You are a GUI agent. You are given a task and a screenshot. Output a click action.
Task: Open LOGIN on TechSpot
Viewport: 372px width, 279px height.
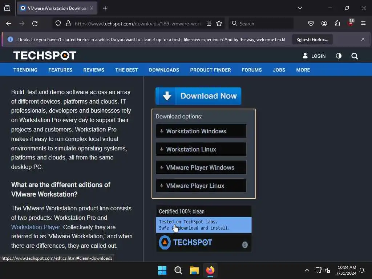[x=314, y=56]
